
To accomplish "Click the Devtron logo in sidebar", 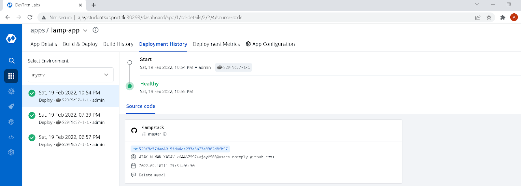I will point(11,39).
